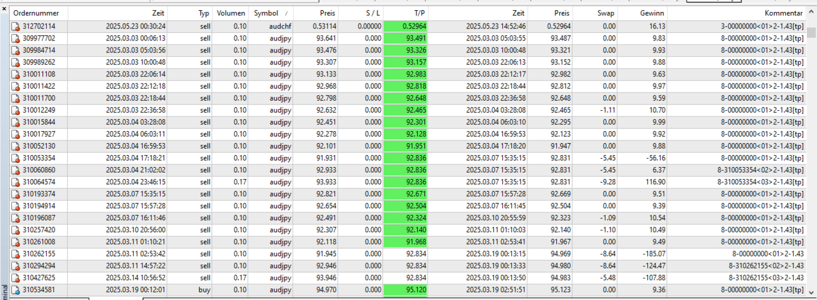
Task: Select the Gewinn value -56.16
Action: (654, 158)
